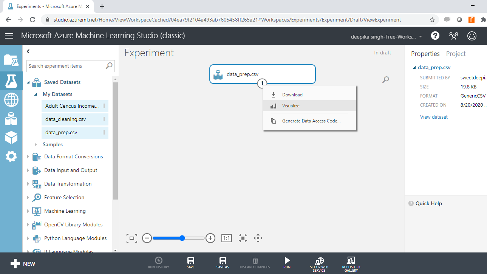Open the community people icon
Image resolution: width=487 pixels, height=274 pixels.
[x=453, y=36]
